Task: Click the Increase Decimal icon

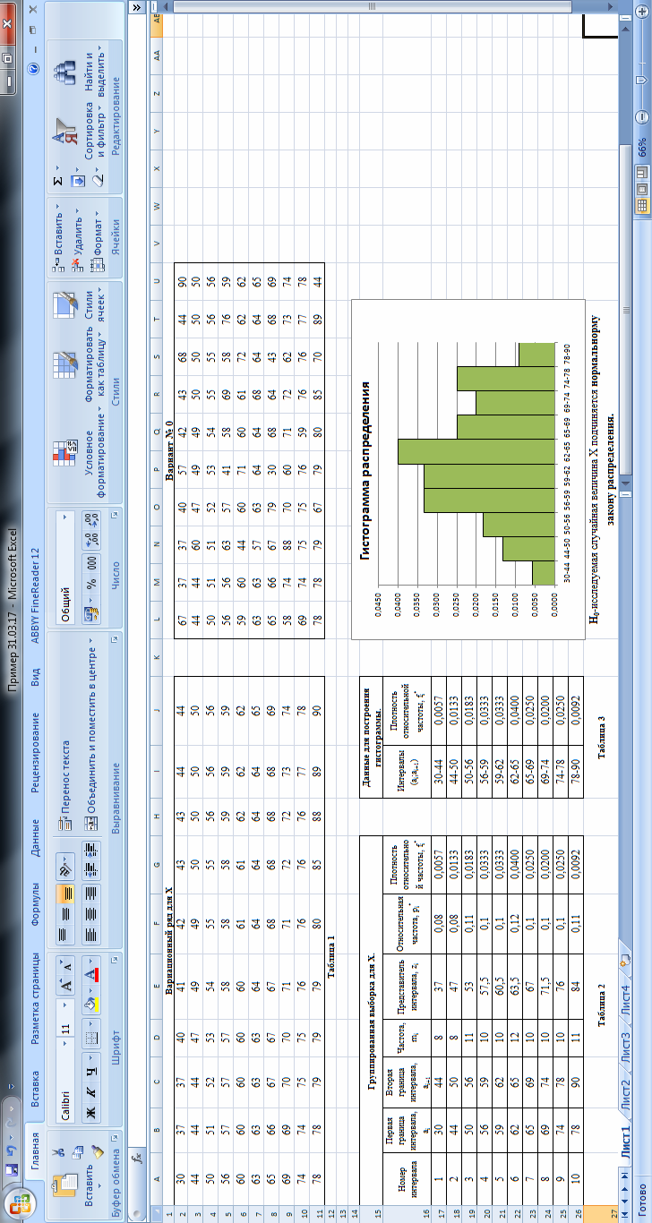Action: pyautogui.click(x=91, y=541)
